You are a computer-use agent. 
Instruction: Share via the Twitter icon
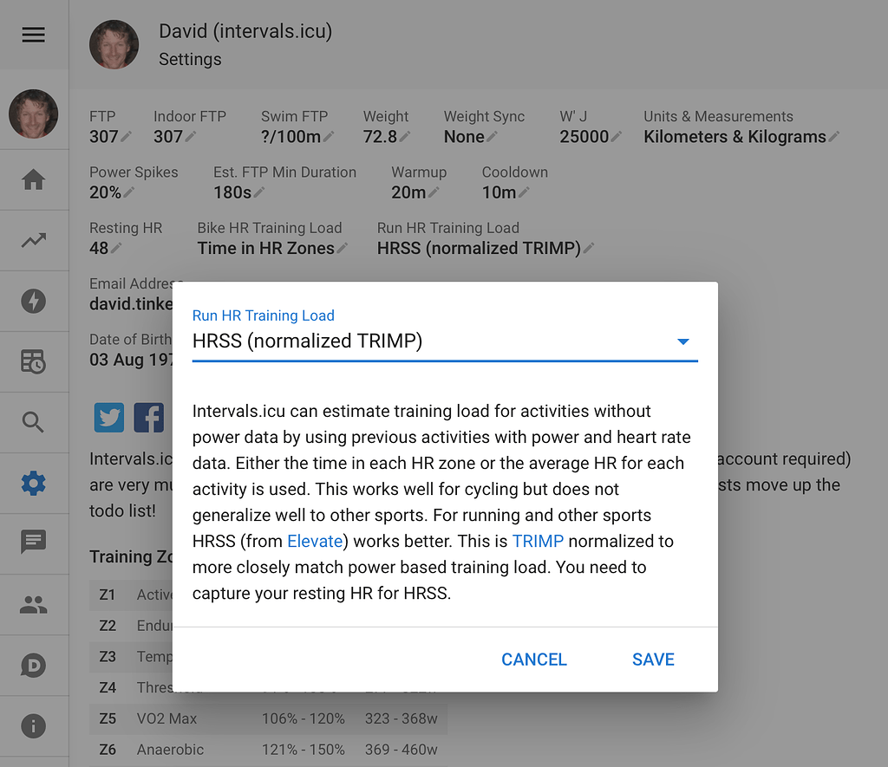point(108,418)
